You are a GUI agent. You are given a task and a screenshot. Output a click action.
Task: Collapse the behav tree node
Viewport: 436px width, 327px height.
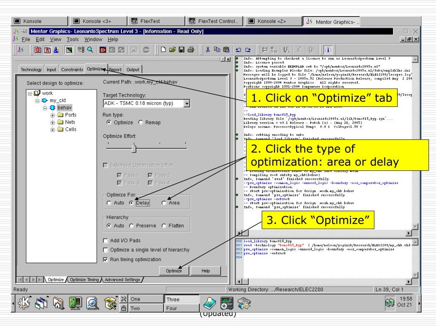[x=45, y=108]
